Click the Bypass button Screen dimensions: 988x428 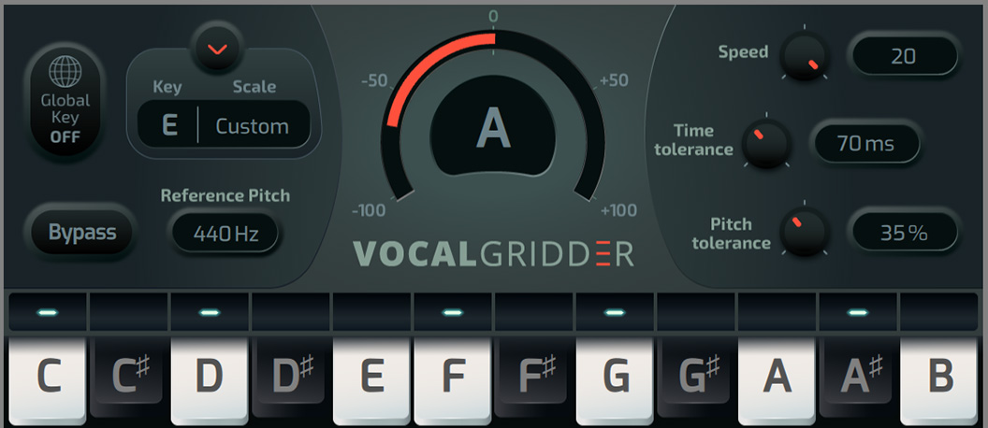point(82,233)
